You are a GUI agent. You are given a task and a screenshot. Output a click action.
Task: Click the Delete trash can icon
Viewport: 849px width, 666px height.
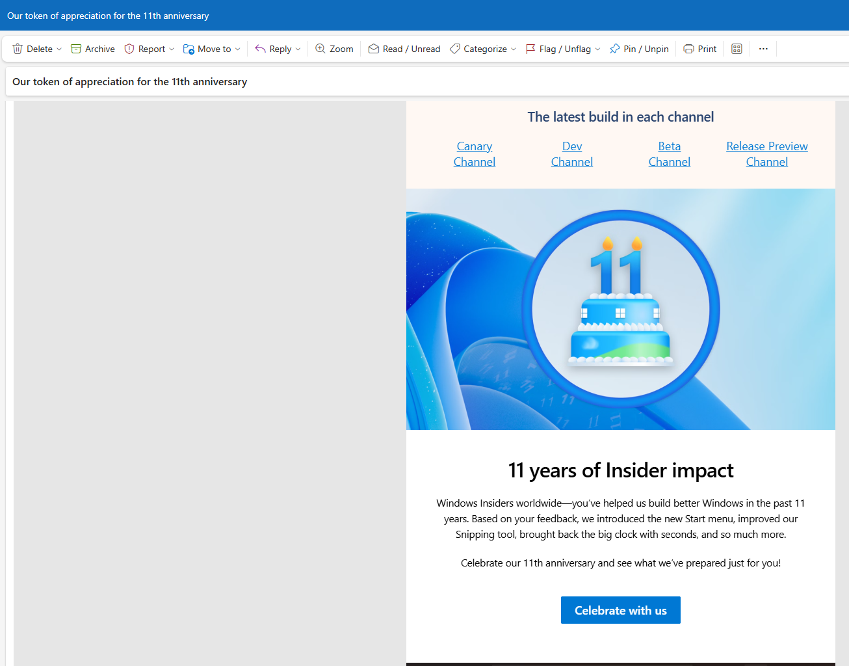(18, 49)
